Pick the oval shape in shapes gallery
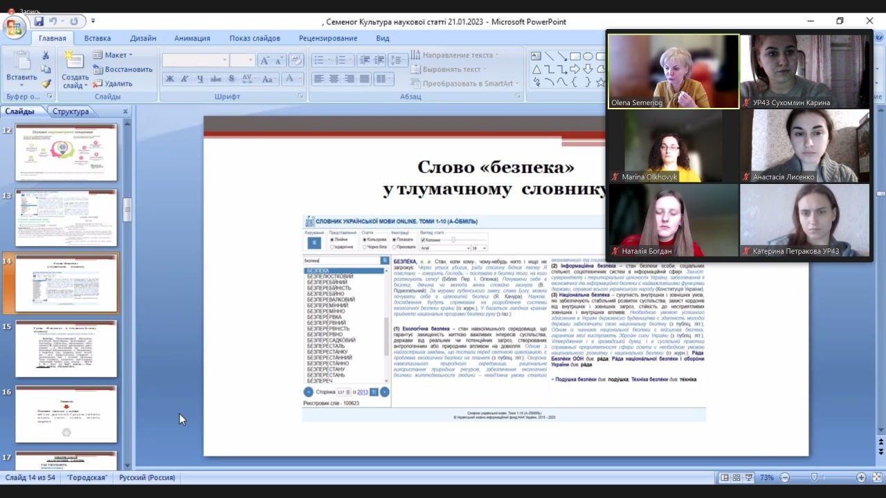The image size is (886, 498). point(588,56)
